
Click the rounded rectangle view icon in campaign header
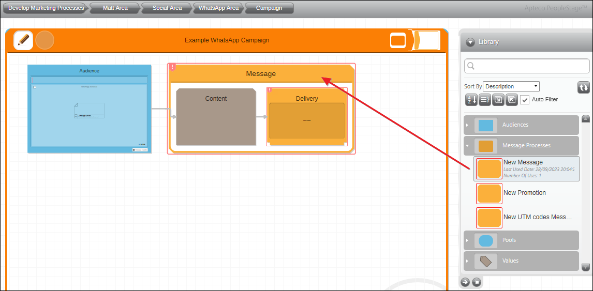tap(398, 40)
